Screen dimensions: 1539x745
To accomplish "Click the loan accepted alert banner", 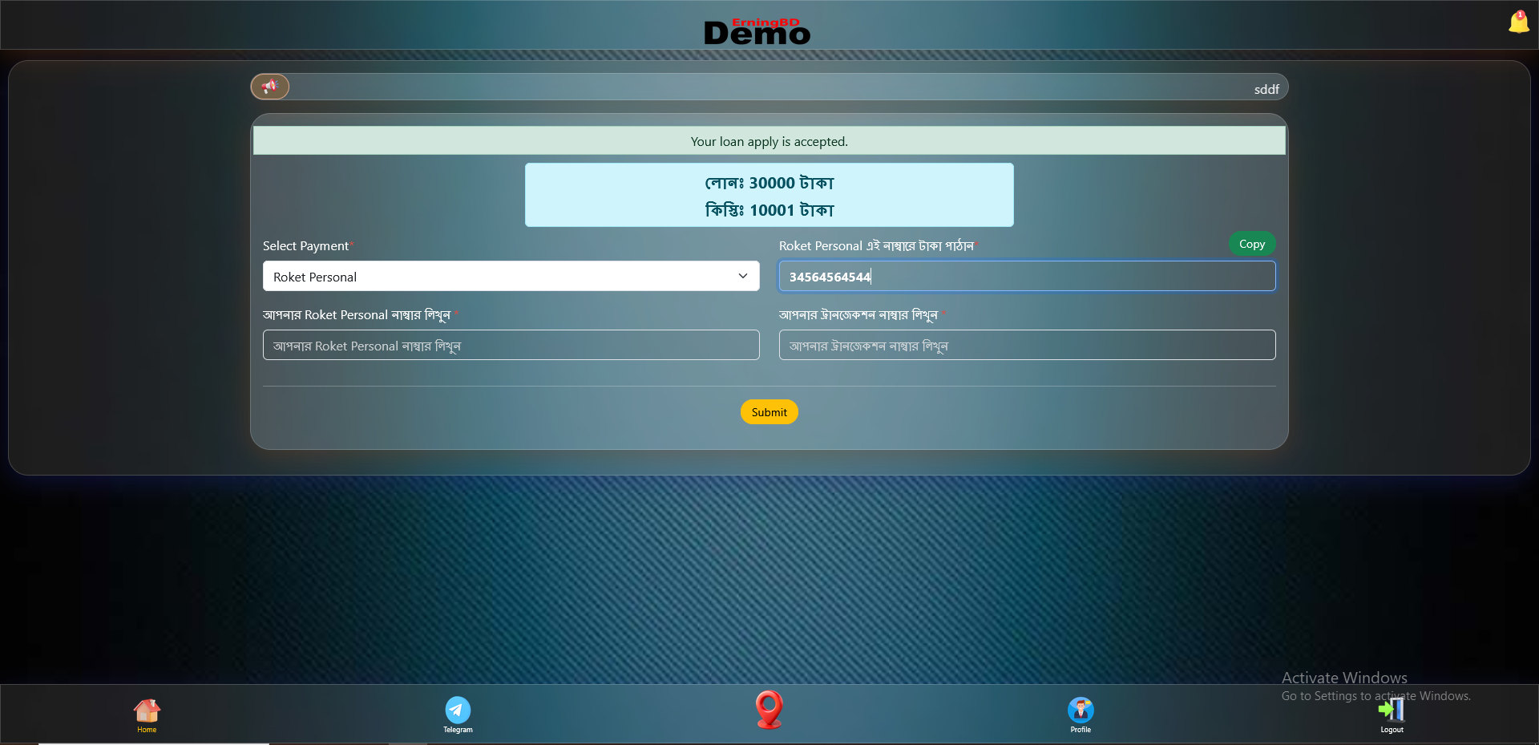I will pos(769,141).
